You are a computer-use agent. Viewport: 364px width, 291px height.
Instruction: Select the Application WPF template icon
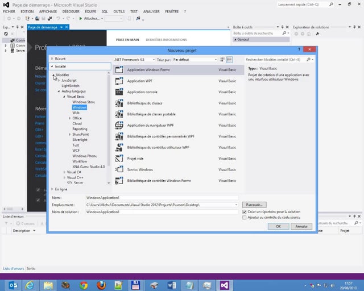(x=119, y=81)
